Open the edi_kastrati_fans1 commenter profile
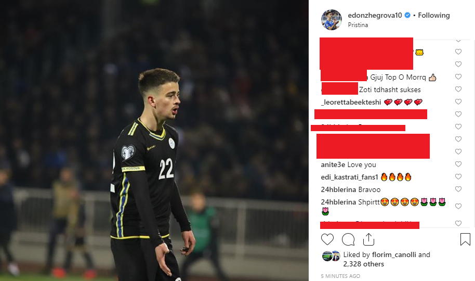The image size is (475, 281). point(350,177)
